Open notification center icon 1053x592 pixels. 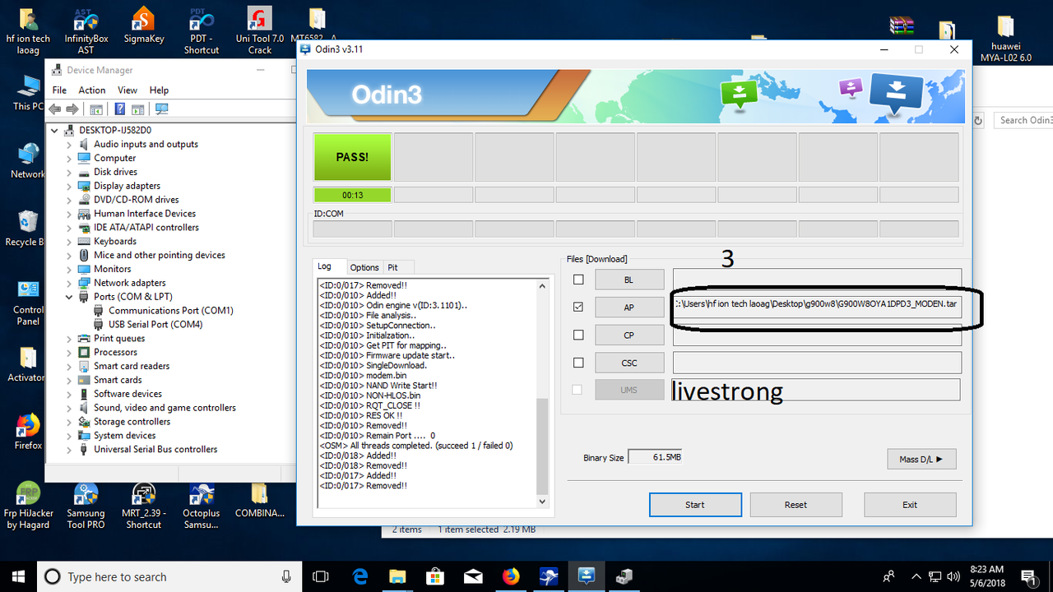1028,576
